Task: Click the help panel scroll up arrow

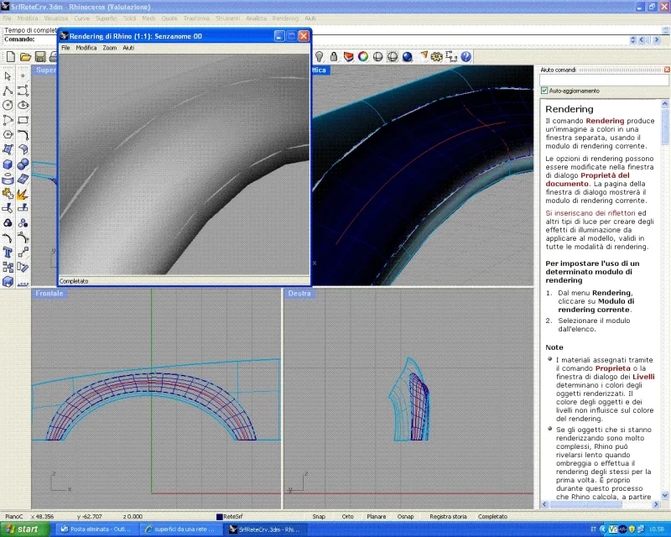Action: pos(664,104)
